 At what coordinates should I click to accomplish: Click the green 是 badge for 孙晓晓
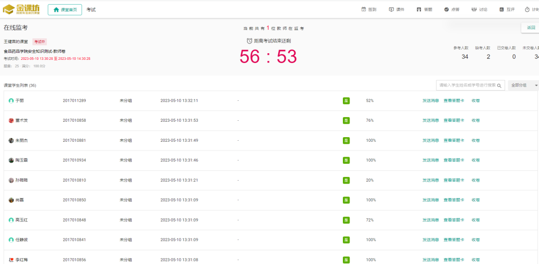346,180
